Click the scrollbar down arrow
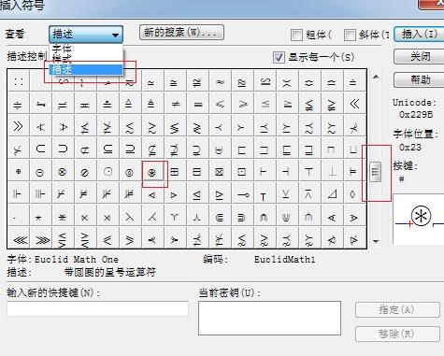 click(x=376, y=241)
